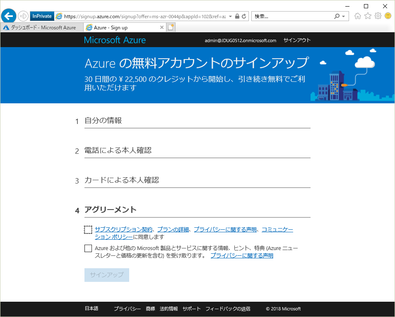Viewport: 395px width, 317px height.
Task: Click the magnifier search icon
Action: click(337, 17)
